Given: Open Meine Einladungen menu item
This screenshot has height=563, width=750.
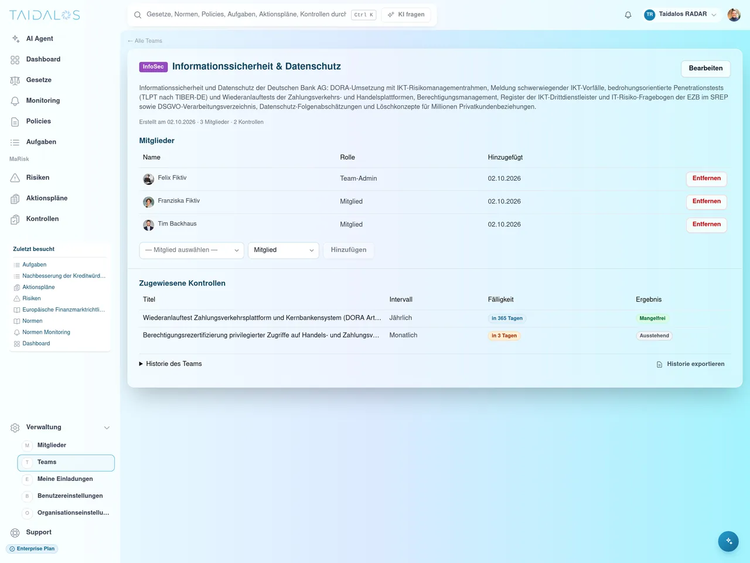Looking at the screenshot, I should click(65, 479).
